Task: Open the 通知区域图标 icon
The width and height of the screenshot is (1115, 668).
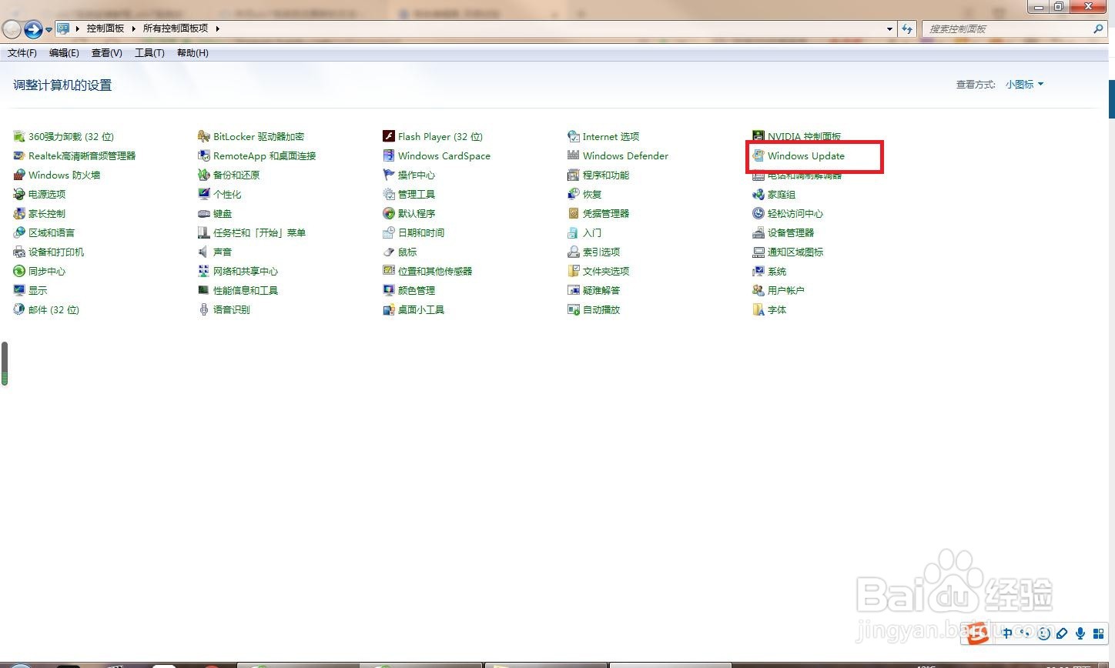Action: [x=758, y=252]
